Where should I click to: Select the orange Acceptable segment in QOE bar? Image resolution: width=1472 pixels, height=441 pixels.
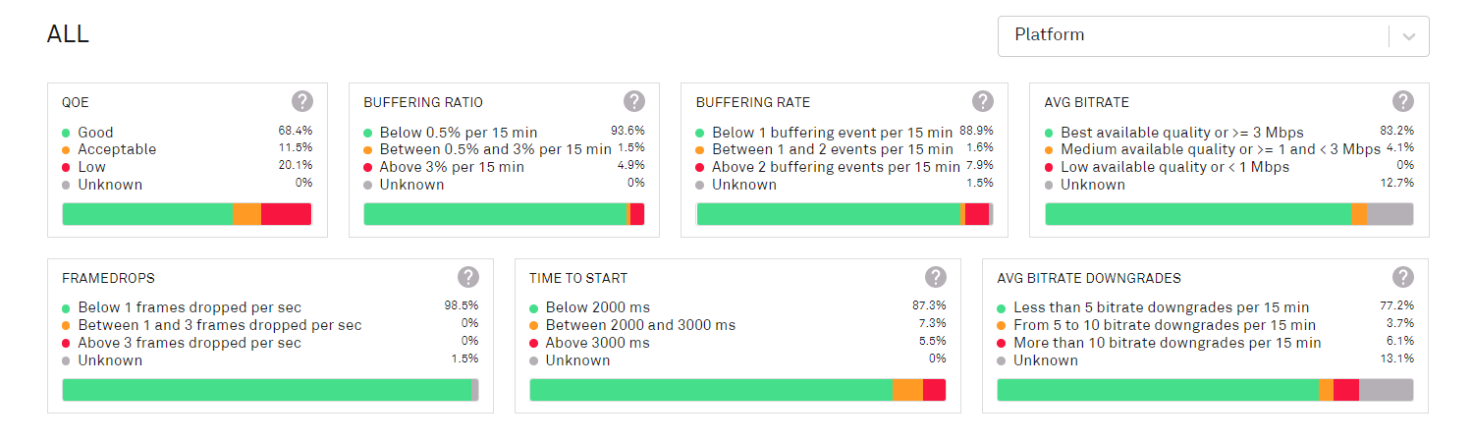tap(246, 214)
